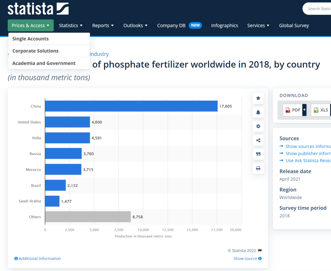Viewport: 331px width, 271px height.
Task: Collapse the Prices & Access dropdown
Action: click(30, 25)
